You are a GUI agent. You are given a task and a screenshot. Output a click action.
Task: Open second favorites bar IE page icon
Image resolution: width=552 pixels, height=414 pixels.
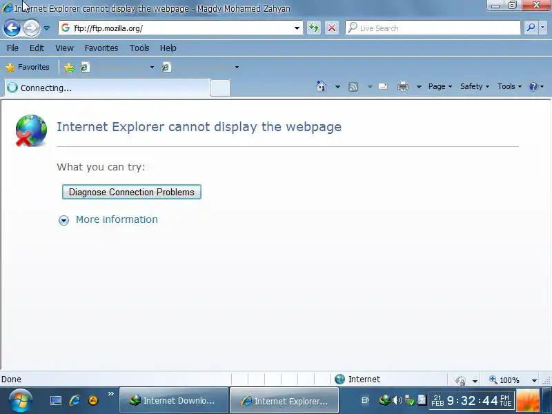[166, 67]
